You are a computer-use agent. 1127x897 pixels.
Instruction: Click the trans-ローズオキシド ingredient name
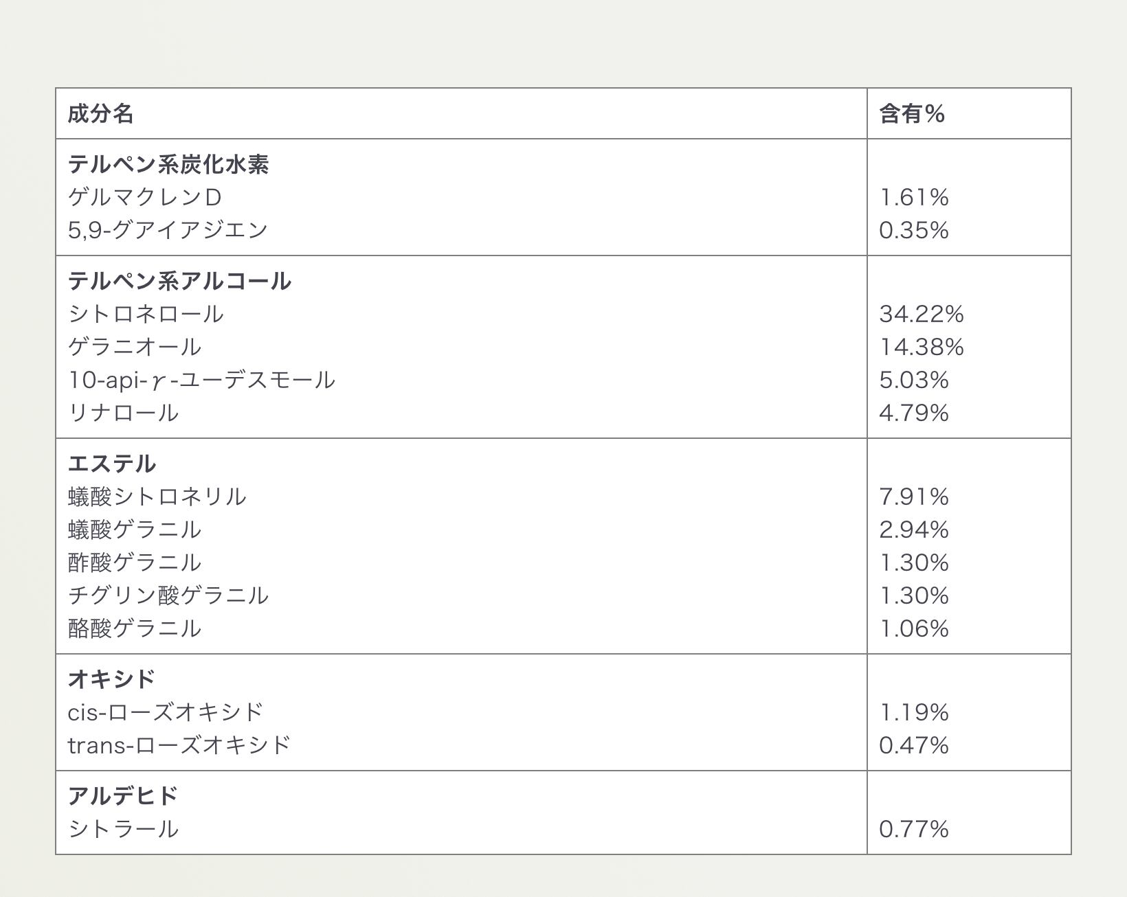[x=179, y=745]
